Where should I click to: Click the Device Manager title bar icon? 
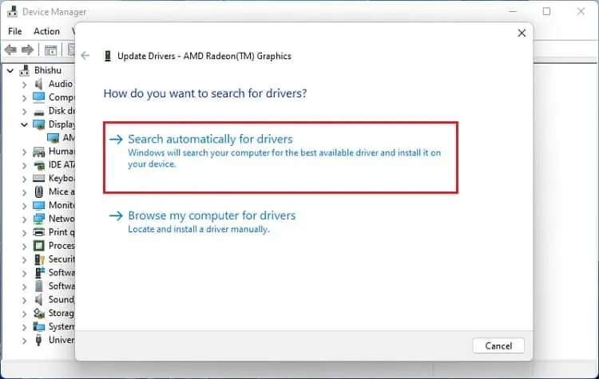click(x=12, y=12)
